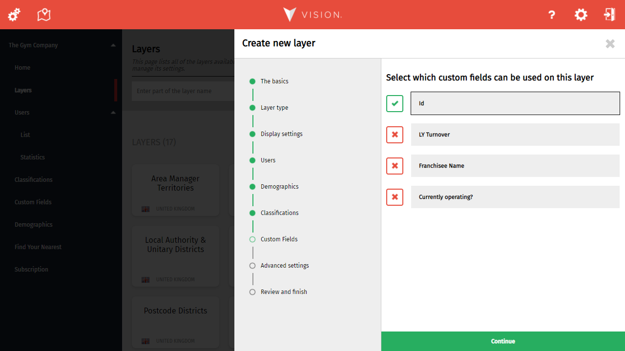Collapse the Users submenu arrow
This screenshot has width=625, height=351.
pyautogui.click(x=113, y=113)
